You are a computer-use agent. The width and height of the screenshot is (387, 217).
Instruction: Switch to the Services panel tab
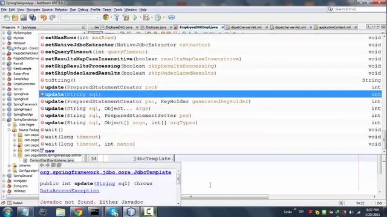(x=29, y=27)
